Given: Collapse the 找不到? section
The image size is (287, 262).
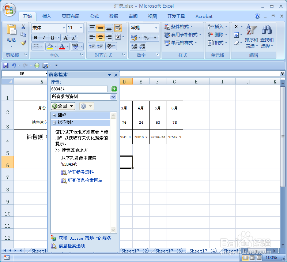Looking at the screenshot, I should [54, 123].
